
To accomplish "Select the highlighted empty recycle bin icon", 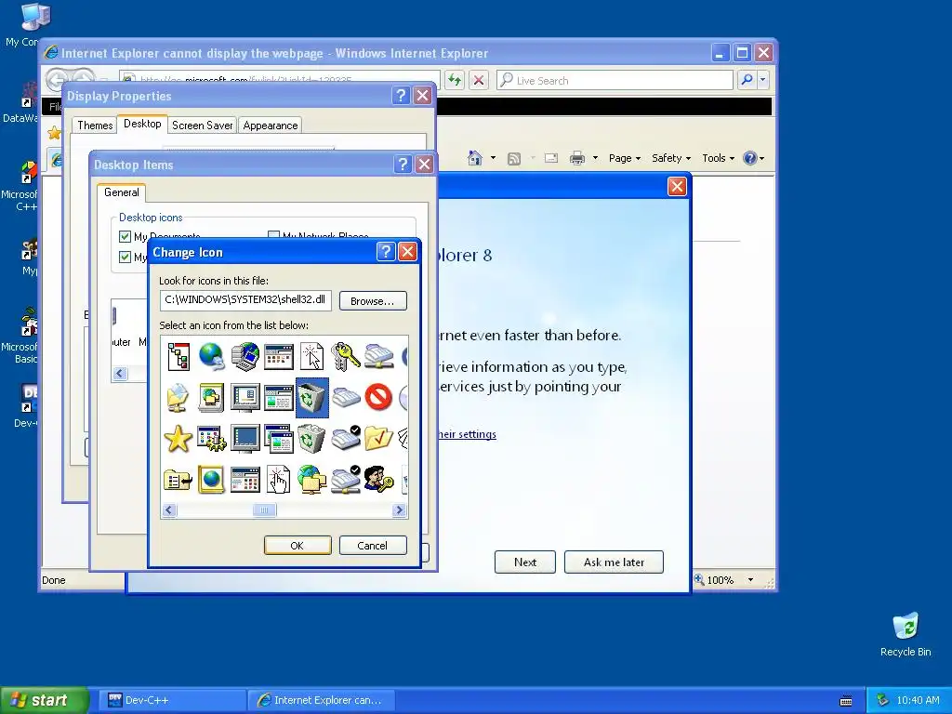I will [x=312, y=398].
